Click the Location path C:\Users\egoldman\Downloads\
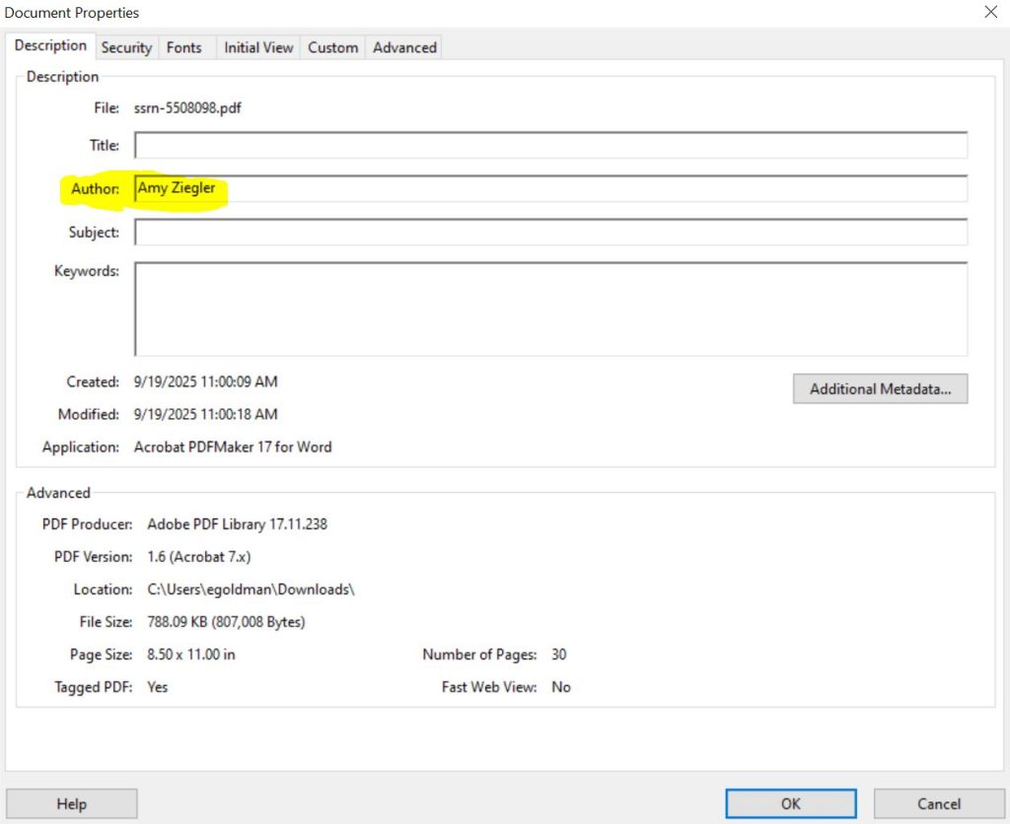 point(251,589)
